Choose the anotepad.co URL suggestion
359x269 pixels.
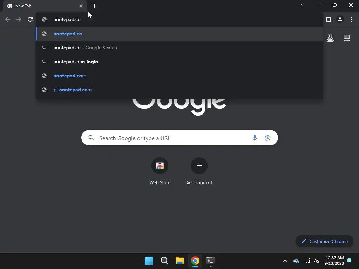click(x=179, y=34)
